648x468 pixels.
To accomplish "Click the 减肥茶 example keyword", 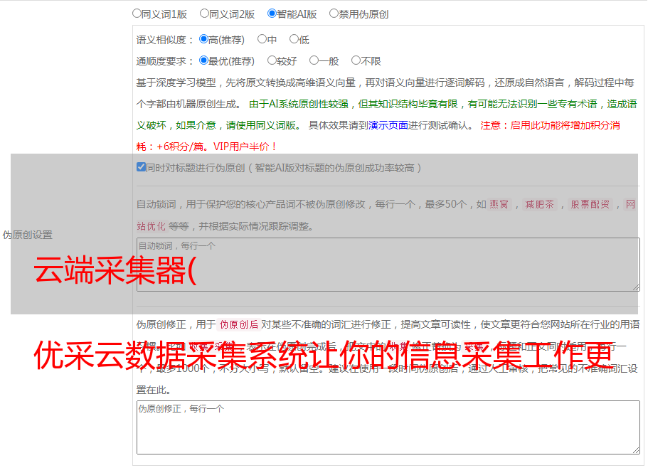I will [540, 204].
